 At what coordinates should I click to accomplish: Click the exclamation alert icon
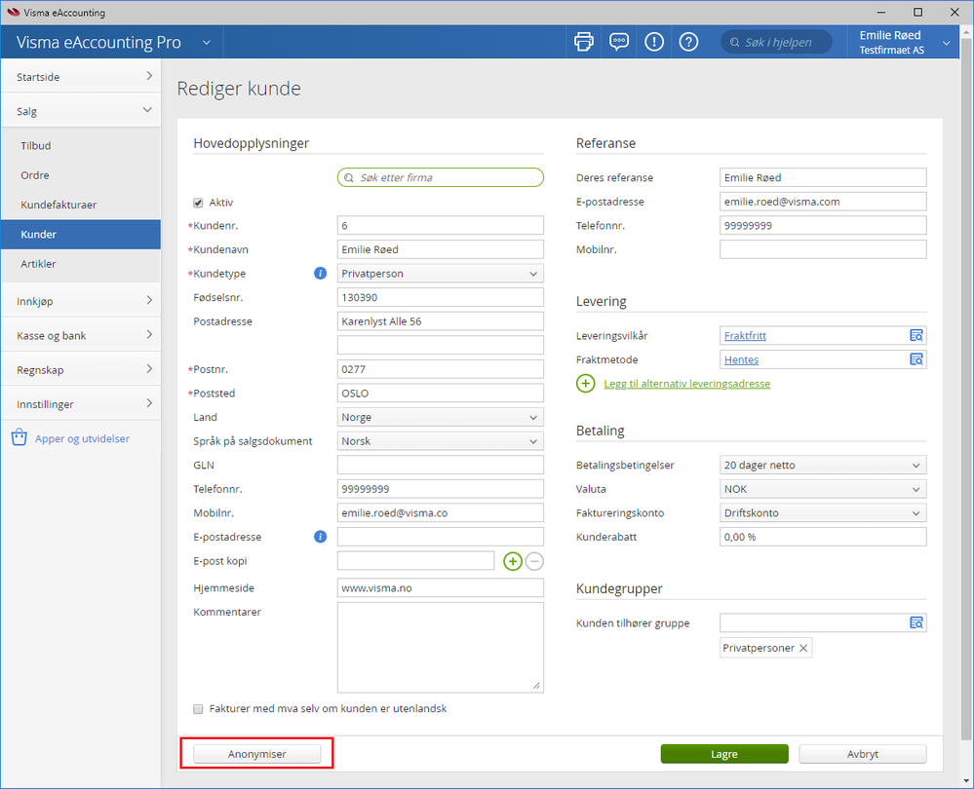(x=653, y=42)
